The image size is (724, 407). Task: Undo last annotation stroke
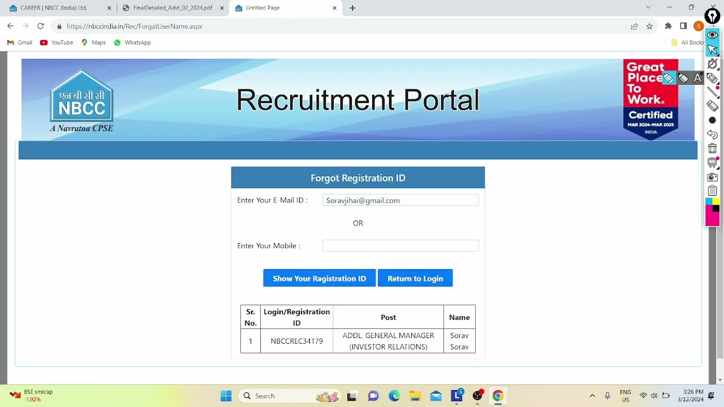coord(712,135)
